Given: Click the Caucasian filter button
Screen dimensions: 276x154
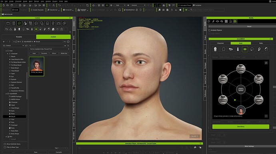Looking at the screenshot, I should click(44, 53).
